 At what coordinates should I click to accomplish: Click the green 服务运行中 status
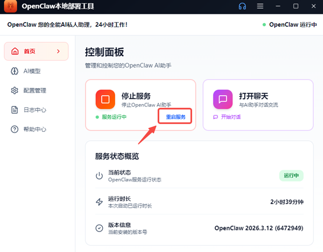click(x=114, y=117)
